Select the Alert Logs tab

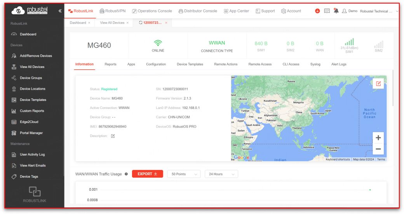pos(339,64)
